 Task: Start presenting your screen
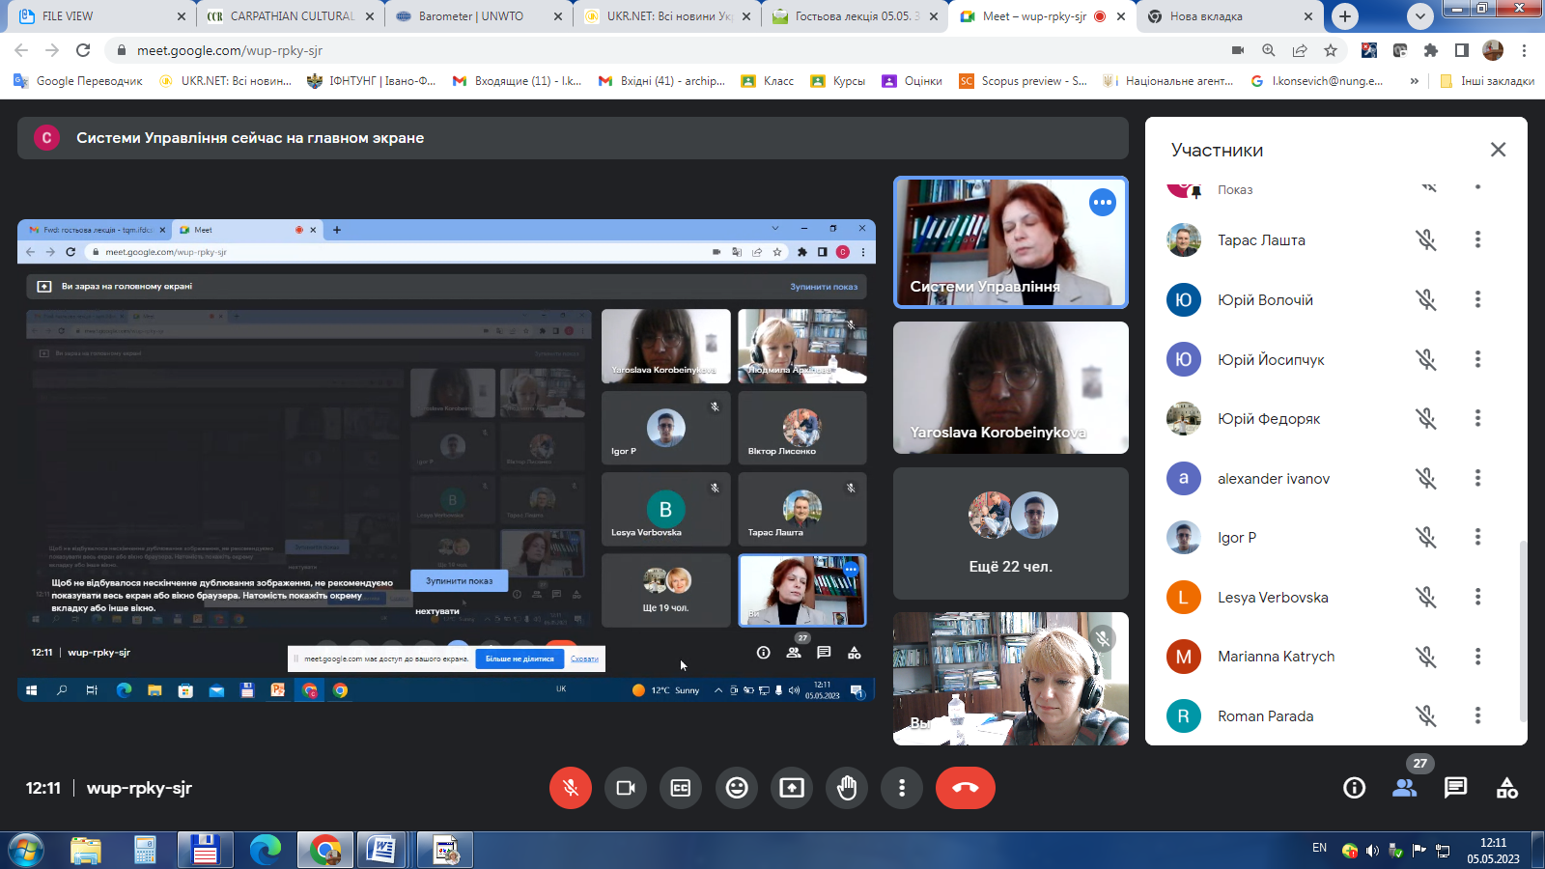[792, 788]
